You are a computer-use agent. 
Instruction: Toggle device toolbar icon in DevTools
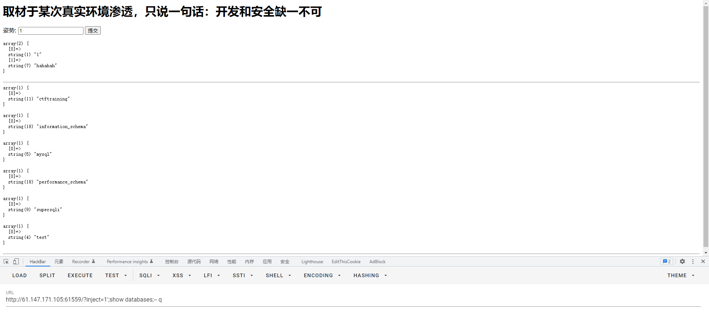(16, 261)
